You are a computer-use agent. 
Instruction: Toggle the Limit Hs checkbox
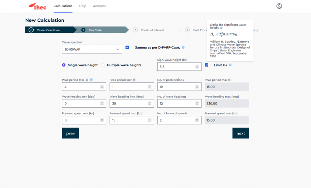206,65
